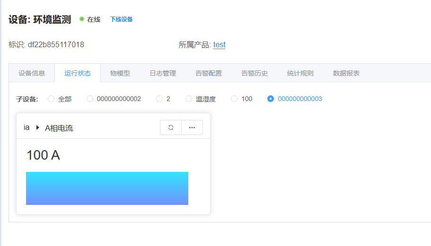This screenshot has width=431, height=246.
Task: Click the 子设备: label
Action: coord(27,99)
